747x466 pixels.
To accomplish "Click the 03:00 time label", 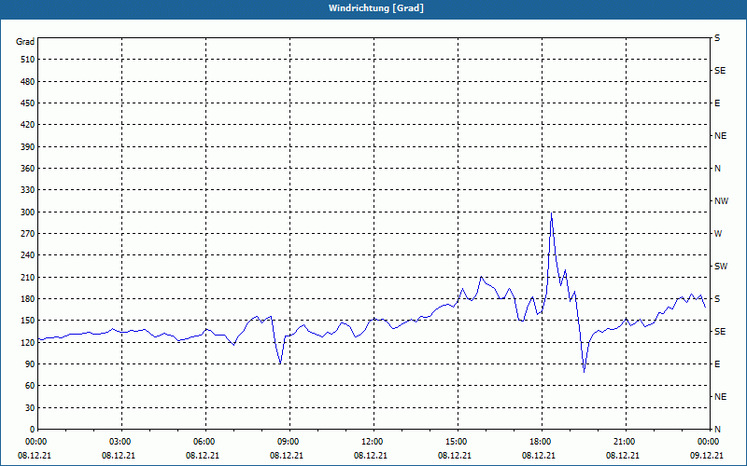I will [120, 441].
